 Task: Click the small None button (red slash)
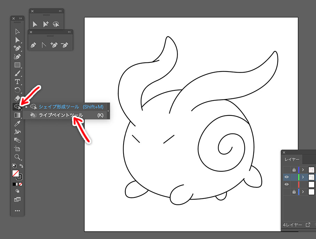click(21, 184)
